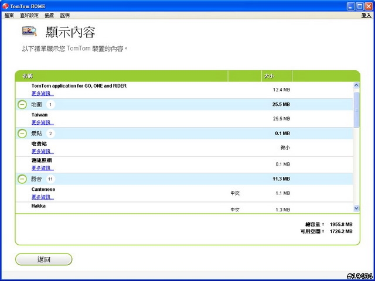This screenshot has width=375, height=281.
Task: Click the scroll down arrow of list
Action: [356, 208]
